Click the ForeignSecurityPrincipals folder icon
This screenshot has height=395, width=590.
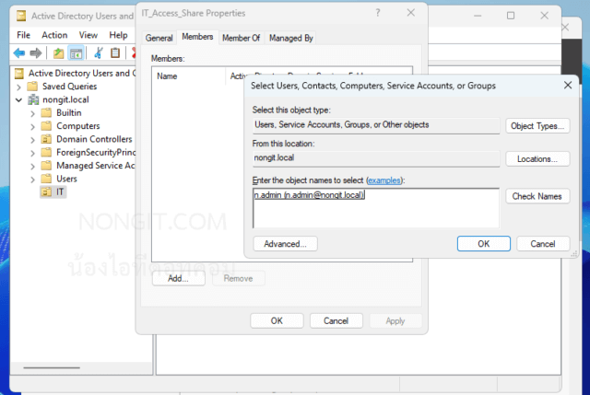(x=46, y=152)
